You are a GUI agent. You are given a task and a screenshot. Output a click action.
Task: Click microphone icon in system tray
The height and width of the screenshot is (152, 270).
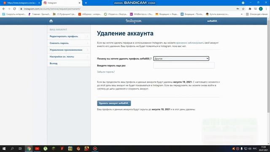click(242, 149)
